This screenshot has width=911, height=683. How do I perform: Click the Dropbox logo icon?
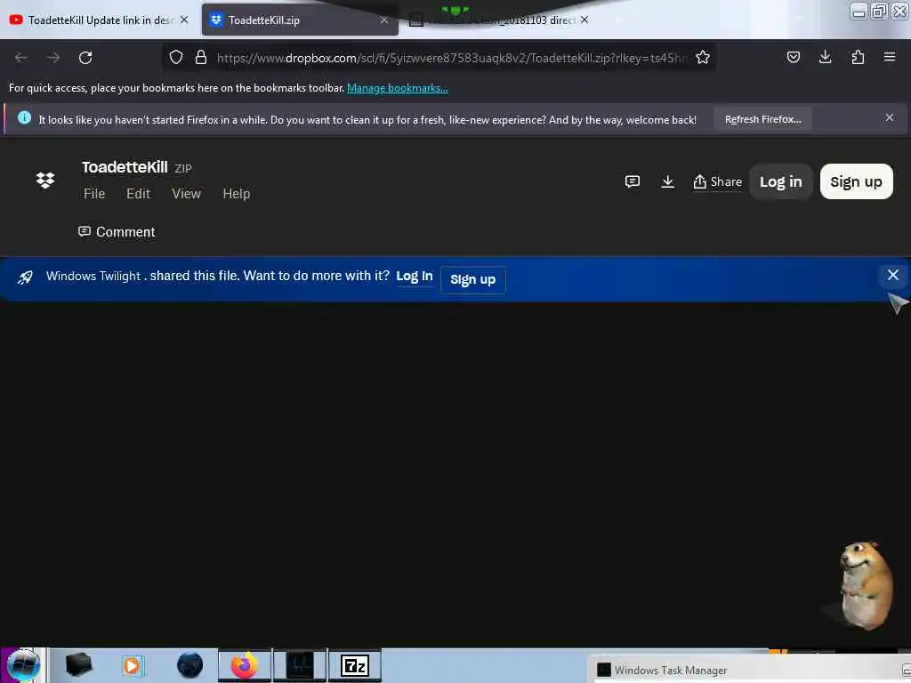pos(45,180)
